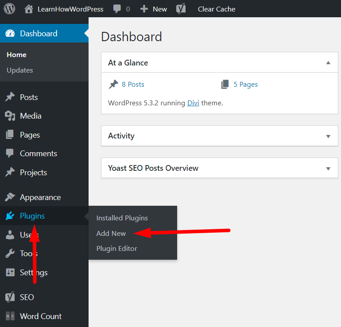Click the Projects pin icon in sidebar
The height and width of the screenshot is (327, 341).
coord(10,172)
